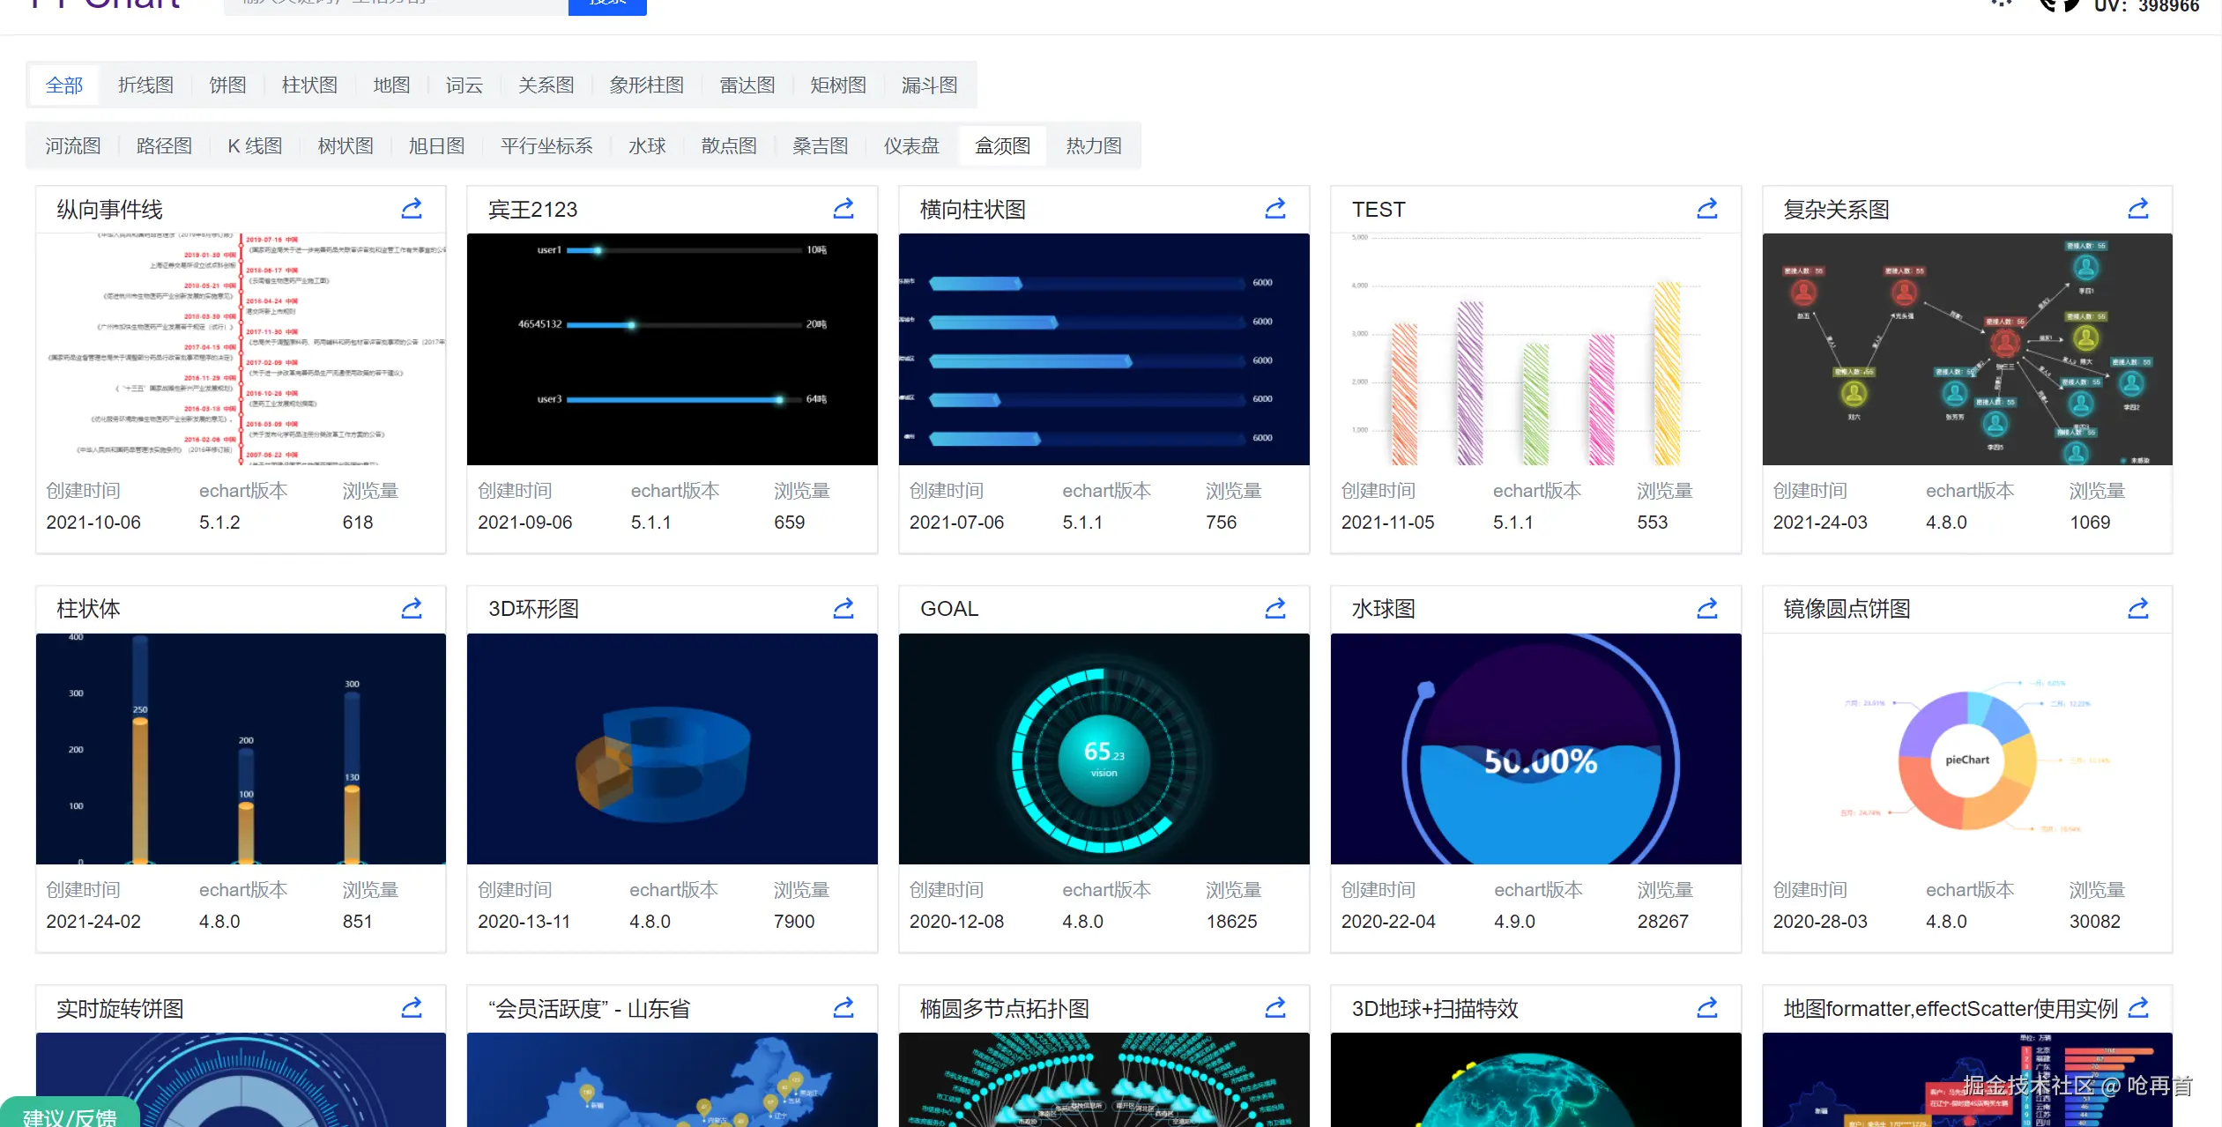Viewport: 2222px width, 1127px height.
Task: Open the 水球图 chart thumbnail
Action: point(1535,749)
